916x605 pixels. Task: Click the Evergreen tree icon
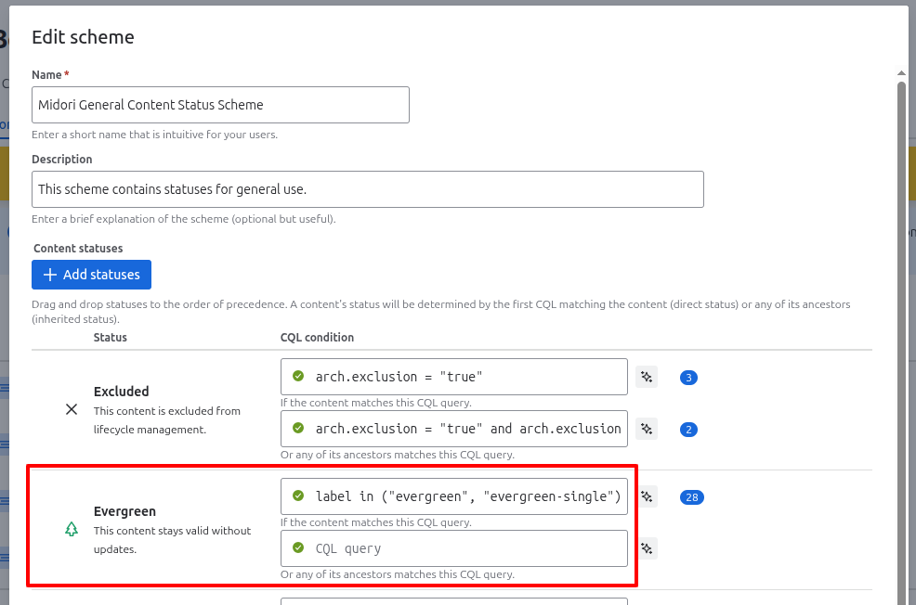[x=72, y=530]
